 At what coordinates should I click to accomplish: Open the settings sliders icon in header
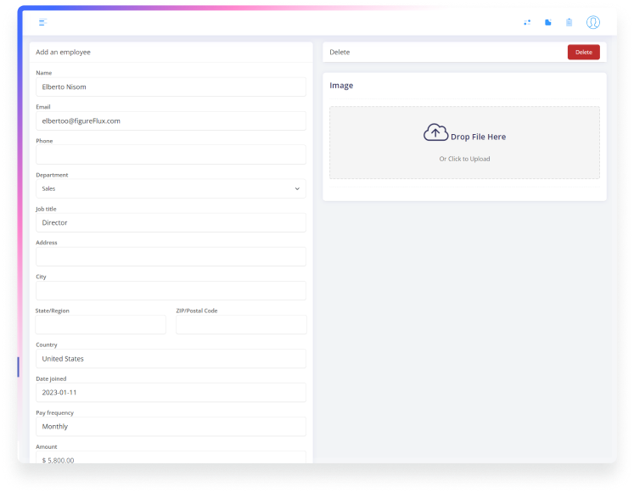click(527, 22)
